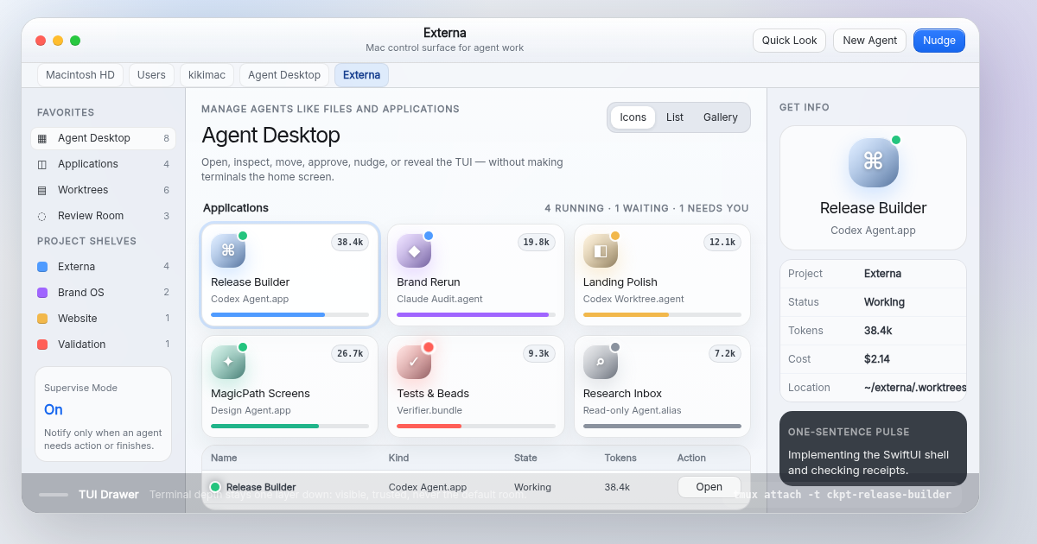Open the Release Builder table row

(709, 487)
